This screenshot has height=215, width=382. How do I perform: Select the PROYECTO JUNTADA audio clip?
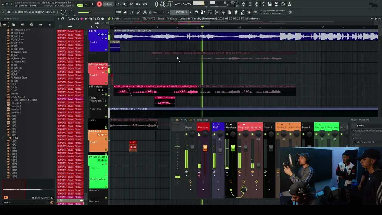(246, 35)
